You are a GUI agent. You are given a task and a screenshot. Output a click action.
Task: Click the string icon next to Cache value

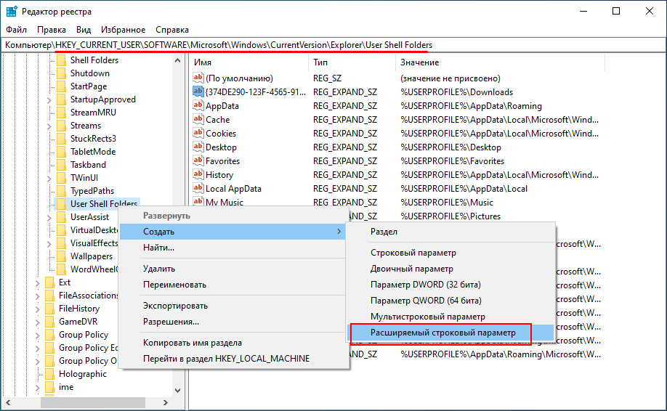[x=198, y=118]
